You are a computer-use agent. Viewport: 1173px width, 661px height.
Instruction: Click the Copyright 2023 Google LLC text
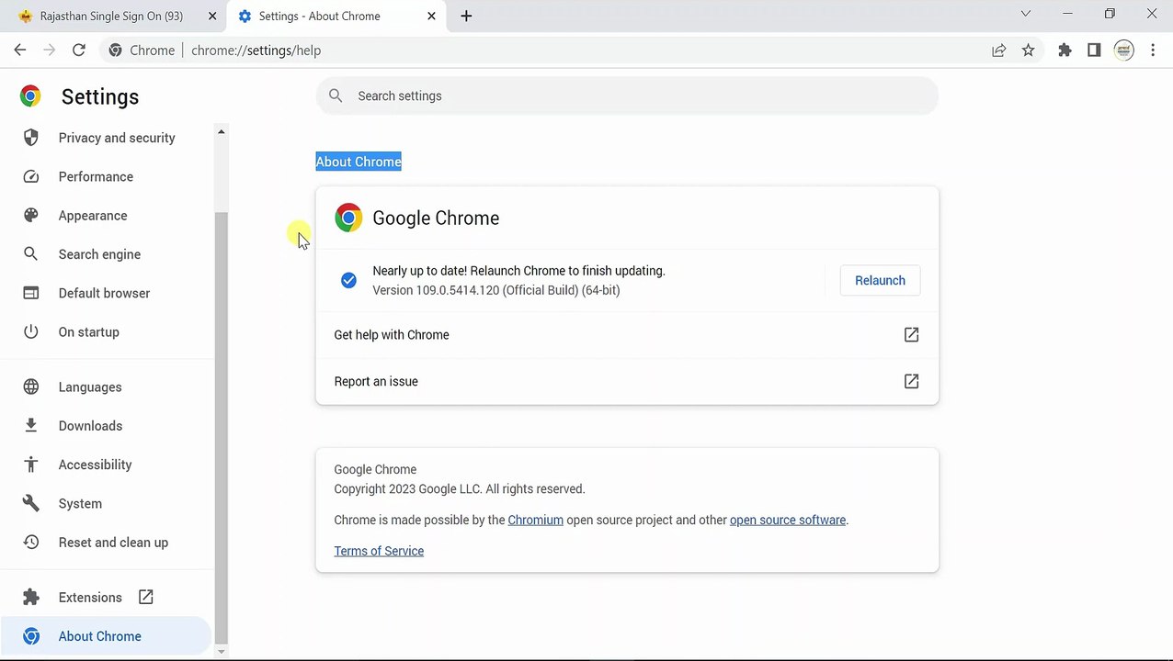pos(460,489)
